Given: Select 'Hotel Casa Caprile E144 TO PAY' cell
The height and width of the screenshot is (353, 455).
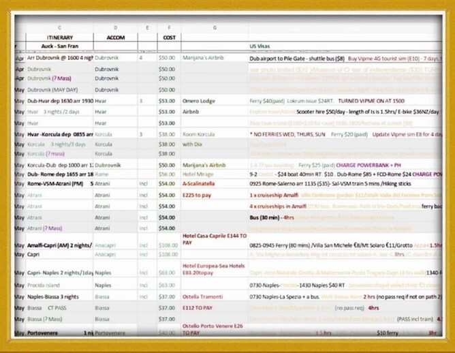Looking at the screenshot, I should tap(213, 239).
